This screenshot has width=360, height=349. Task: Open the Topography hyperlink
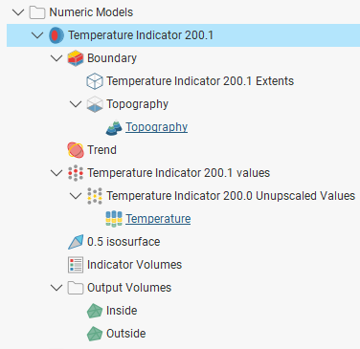156,127
